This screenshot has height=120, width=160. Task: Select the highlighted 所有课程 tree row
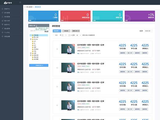coord(39,35)
